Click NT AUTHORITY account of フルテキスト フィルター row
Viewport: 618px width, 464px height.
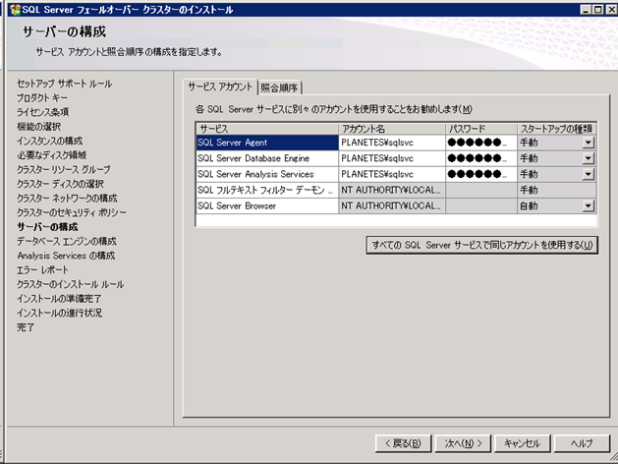392,190
